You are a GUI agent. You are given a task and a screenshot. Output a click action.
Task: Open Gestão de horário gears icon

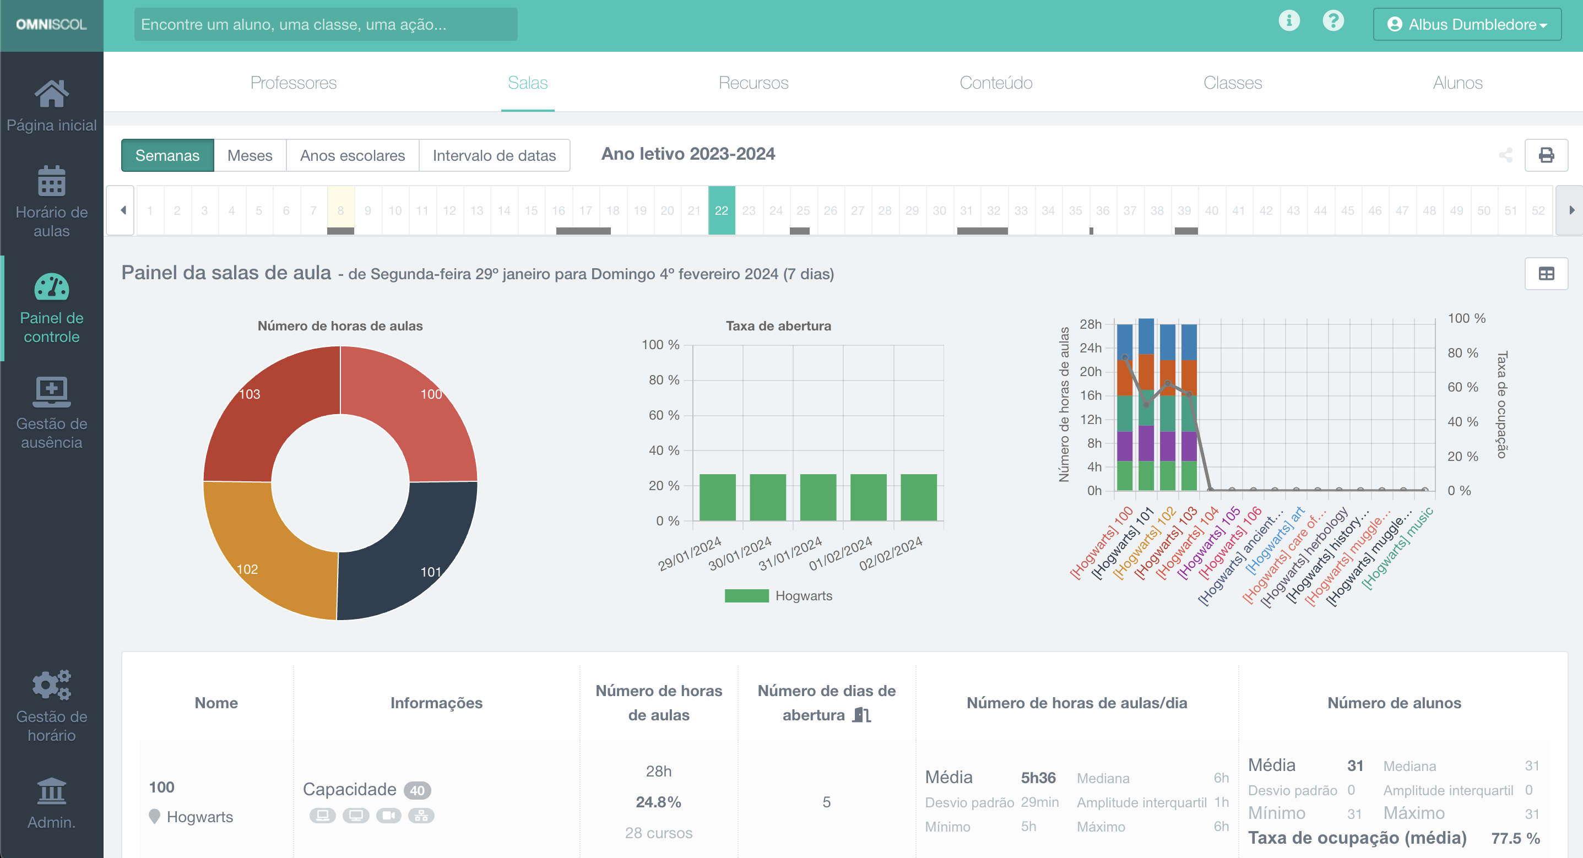pos(52,685)
